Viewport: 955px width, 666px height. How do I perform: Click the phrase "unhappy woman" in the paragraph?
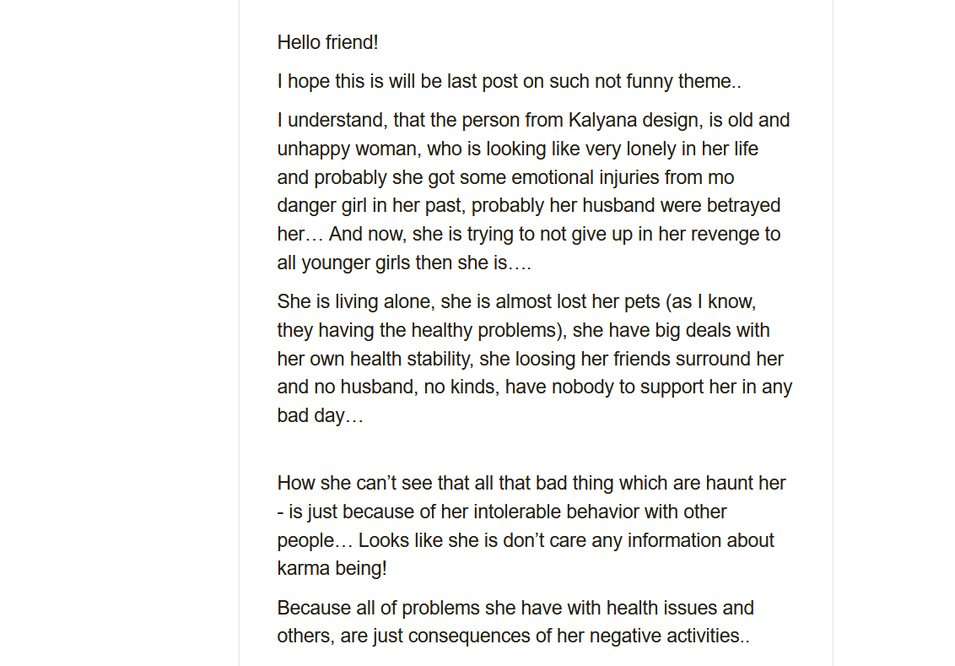click(347, 149)
